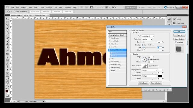Enable the Color Overlay checkbox
Image resolution: width=193 pixels, height=108 pixels.
(x=109, y=62)
